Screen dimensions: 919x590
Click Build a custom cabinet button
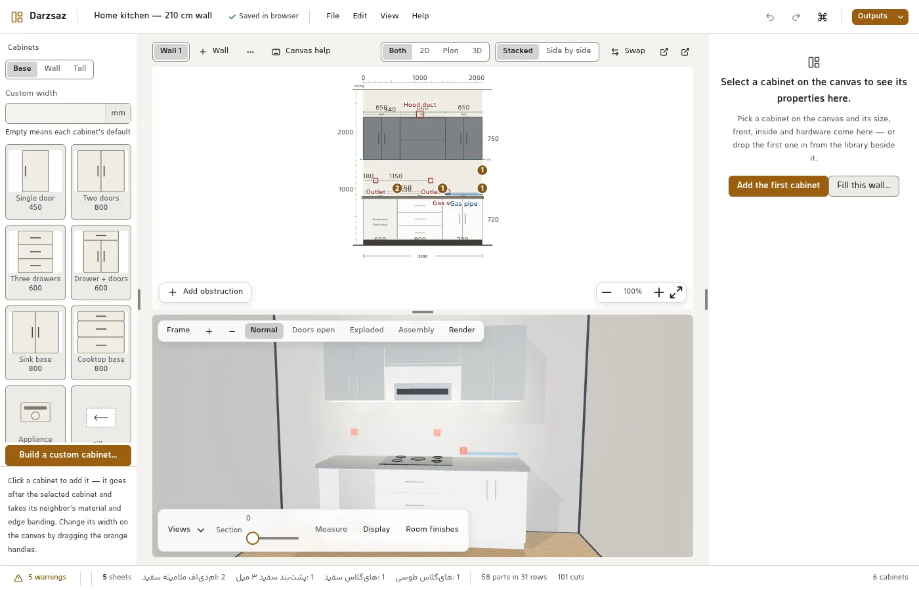point(68,455)
